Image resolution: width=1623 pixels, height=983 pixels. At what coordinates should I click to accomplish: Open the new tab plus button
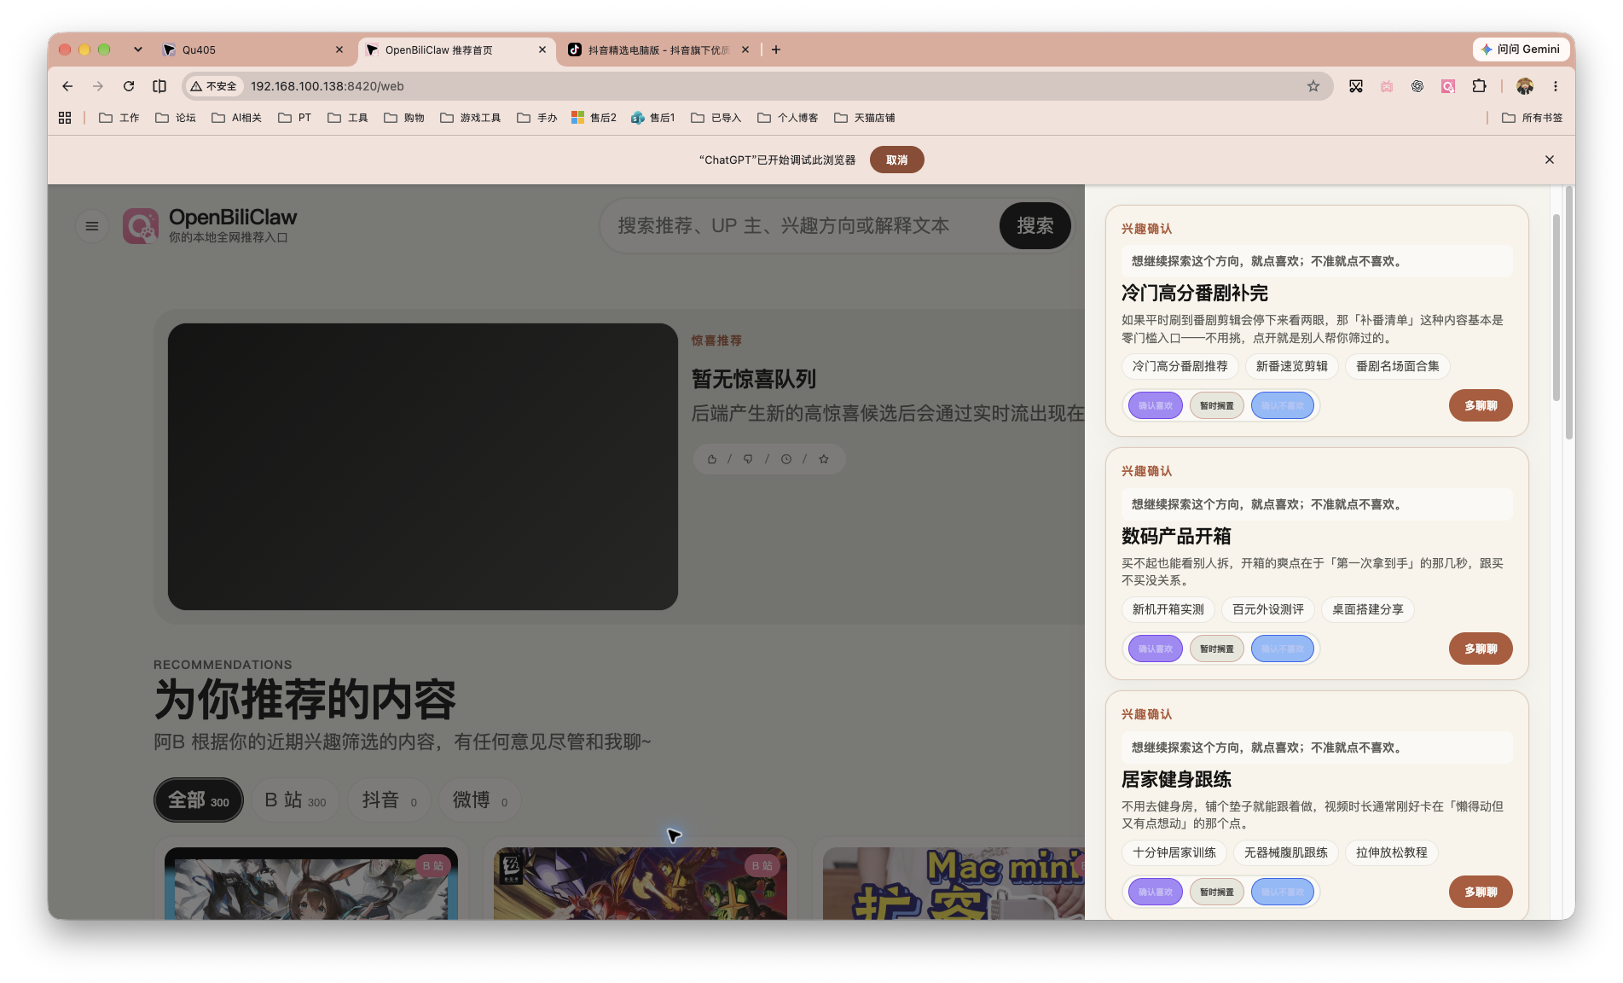[x=776, y=49]
